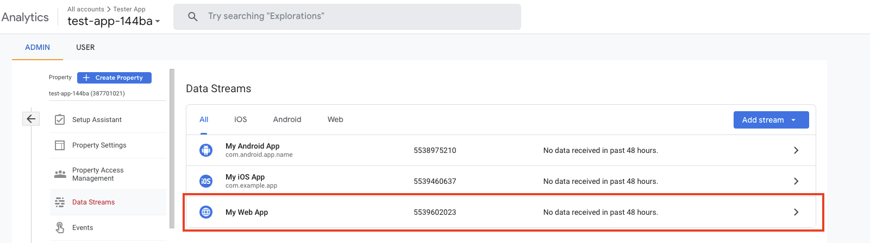Screen dimensions: 870x243
Task: Click the Setup Assistant checkbox icon
Action: pos(60,120)
